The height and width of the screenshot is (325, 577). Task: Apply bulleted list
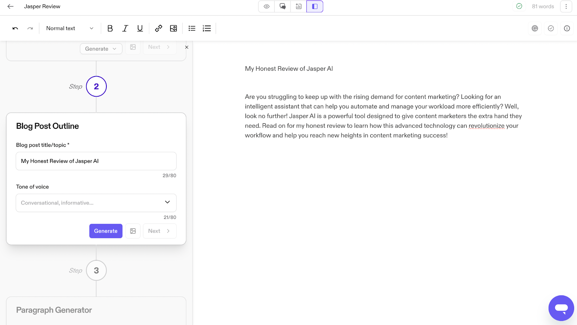pos(192,28)
